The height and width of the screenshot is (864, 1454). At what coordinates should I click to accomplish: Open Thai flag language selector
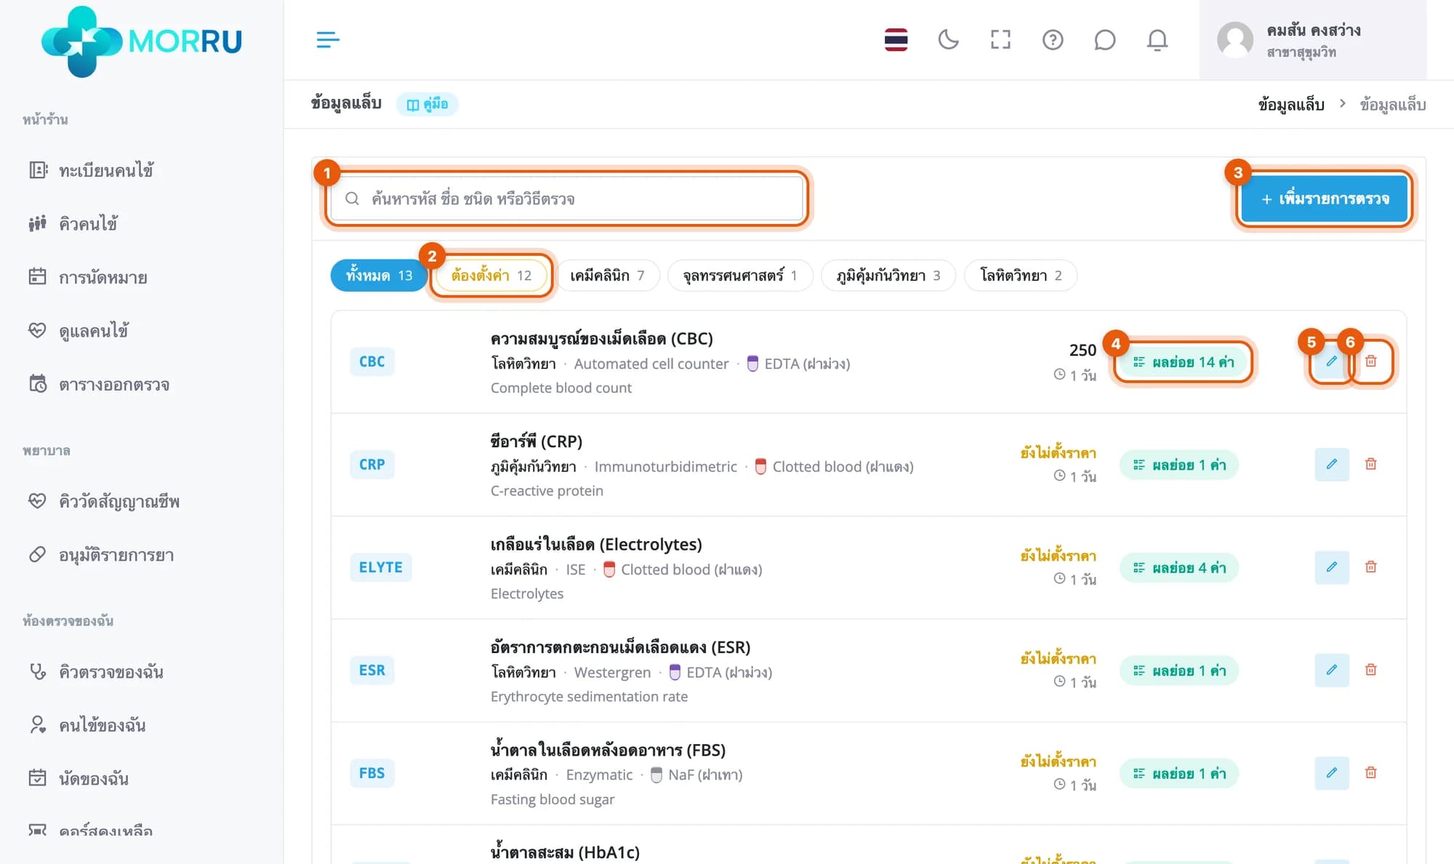[x=896, y=39]
